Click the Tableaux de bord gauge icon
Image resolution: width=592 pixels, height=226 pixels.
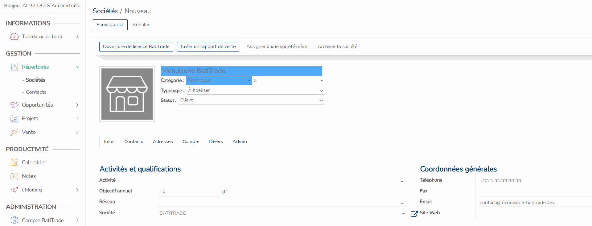pos(14,37)
